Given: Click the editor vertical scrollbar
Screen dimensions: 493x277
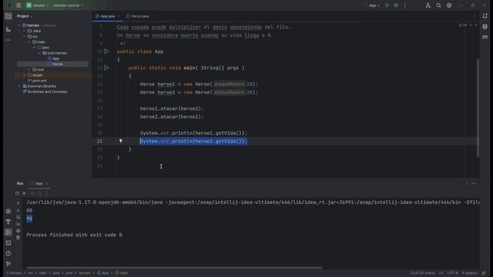Looking at the screenshot, I should 478,108.
